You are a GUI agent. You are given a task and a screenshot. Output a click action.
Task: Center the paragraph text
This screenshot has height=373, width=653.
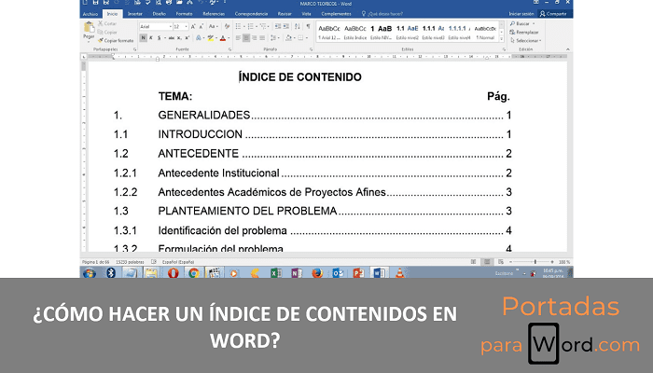(x=246, y=38)
